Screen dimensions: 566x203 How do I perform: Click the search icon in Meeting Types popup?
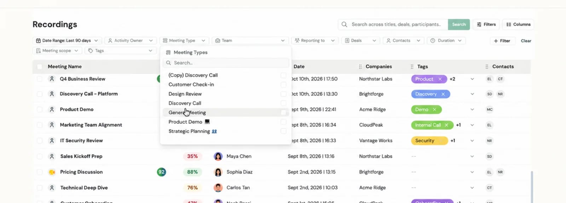[x=168, y=63]
